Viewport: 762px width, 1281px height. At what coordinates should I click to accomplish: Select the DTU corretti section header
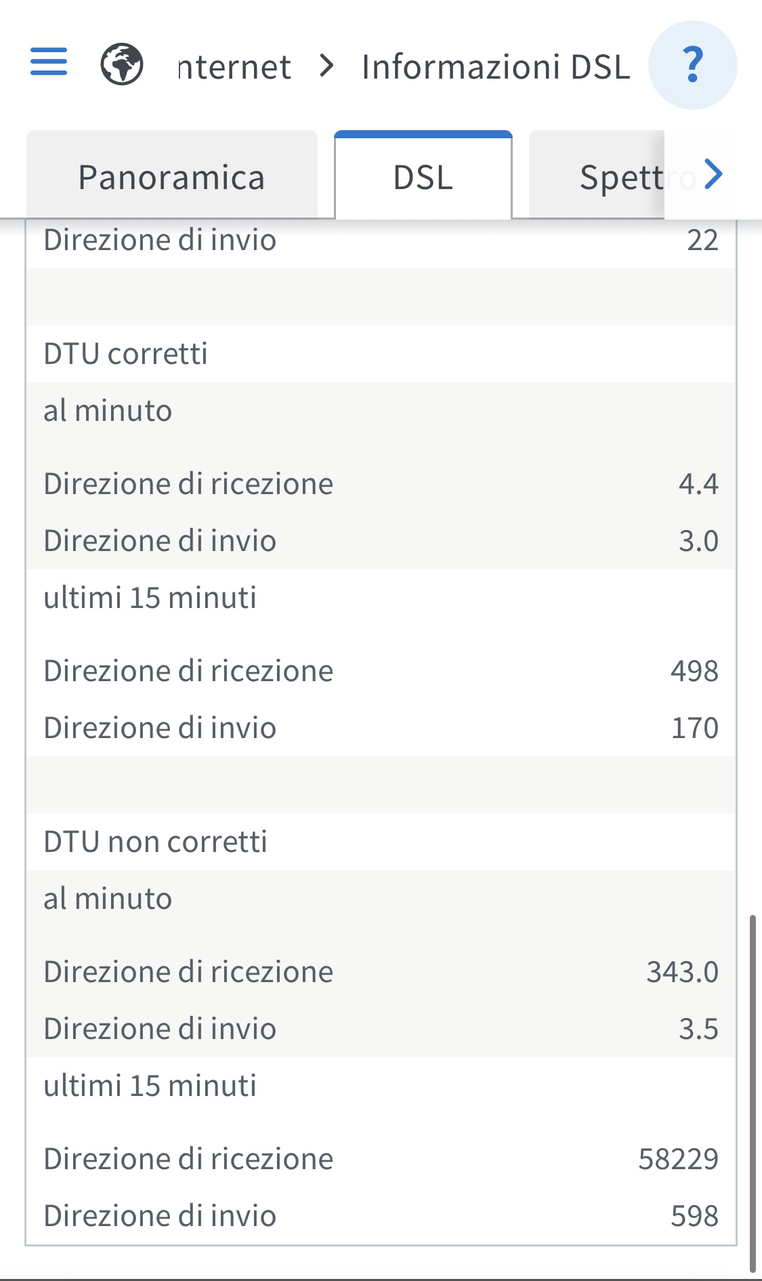125,354
